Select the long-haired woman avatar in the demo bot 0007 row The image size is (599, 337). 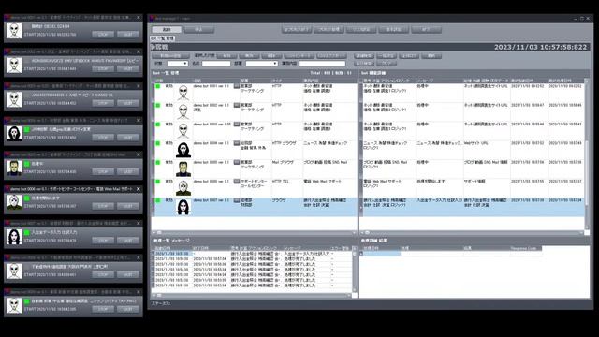pyautogui.click(x=183, y=207)
